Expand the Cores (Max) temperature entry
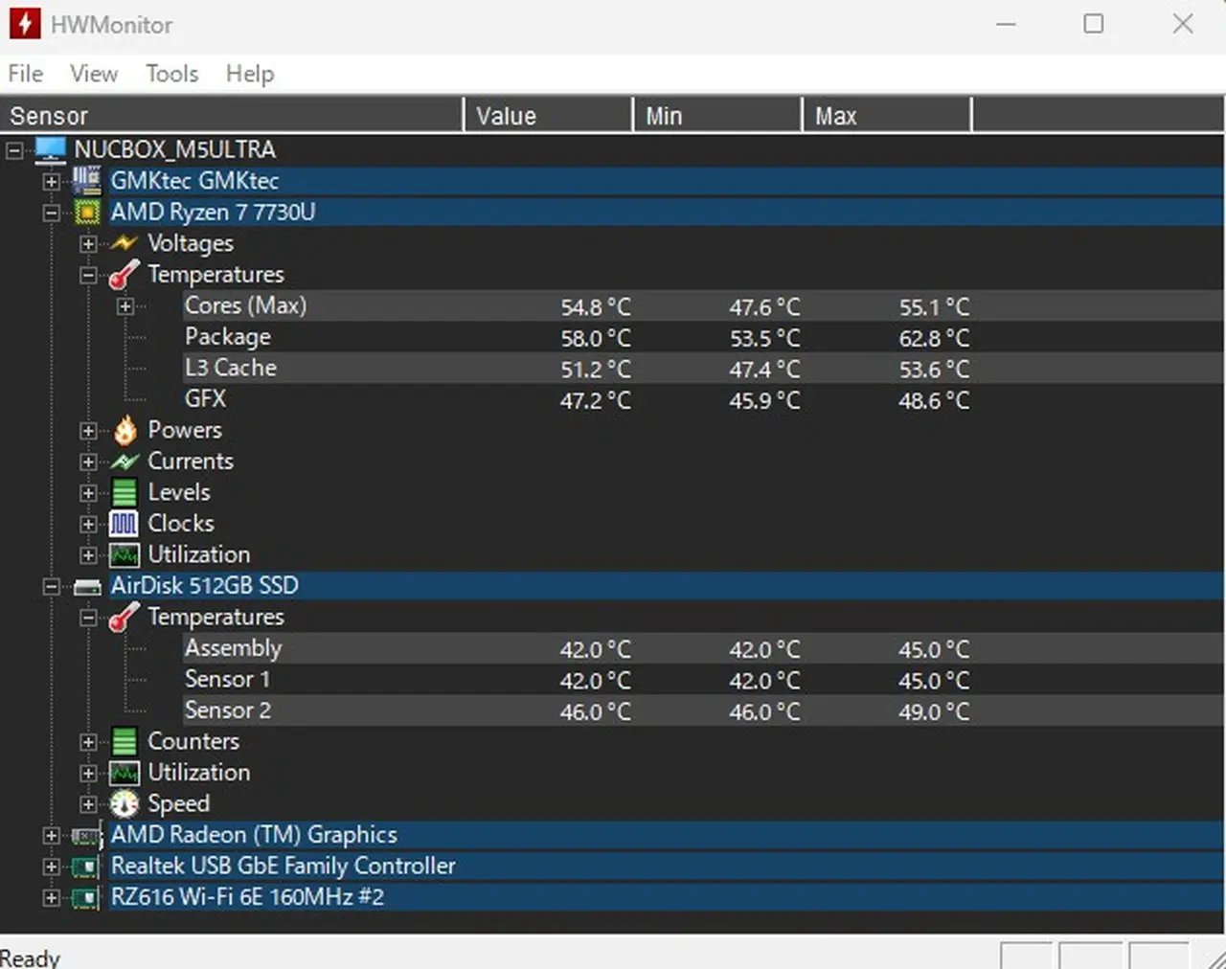Screen dimensions: 1226x969 (x=125, y=306)
